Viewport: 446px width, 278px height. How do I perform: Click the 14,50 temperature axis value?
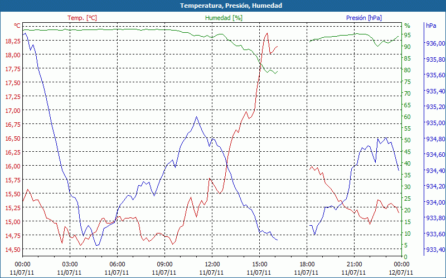coord(13,250)
